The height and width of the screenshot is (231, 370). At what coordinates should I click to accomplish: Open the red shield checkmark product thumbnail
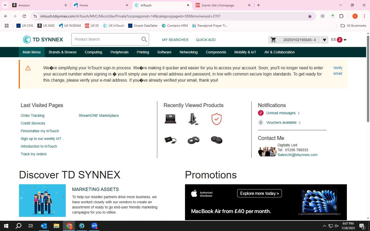tap(217, 119)
